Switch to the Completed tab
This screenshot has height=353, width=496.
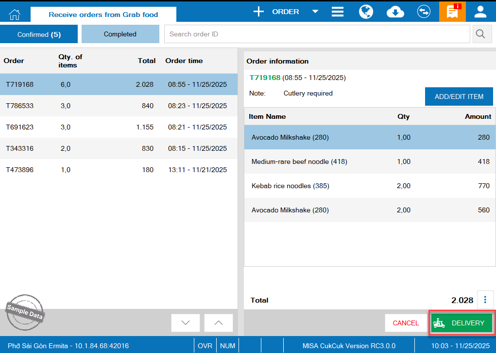[120, 34]
